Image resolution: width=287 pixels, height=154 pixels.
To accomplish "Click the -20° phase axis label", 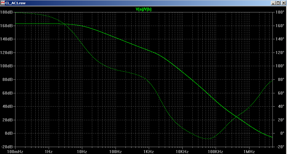I will (280, 147).
